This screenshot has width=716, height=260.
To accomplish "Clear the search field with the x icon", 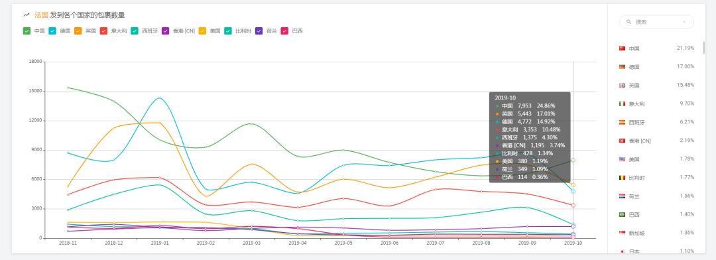I will pyautogui.click(x=684, y=21).
